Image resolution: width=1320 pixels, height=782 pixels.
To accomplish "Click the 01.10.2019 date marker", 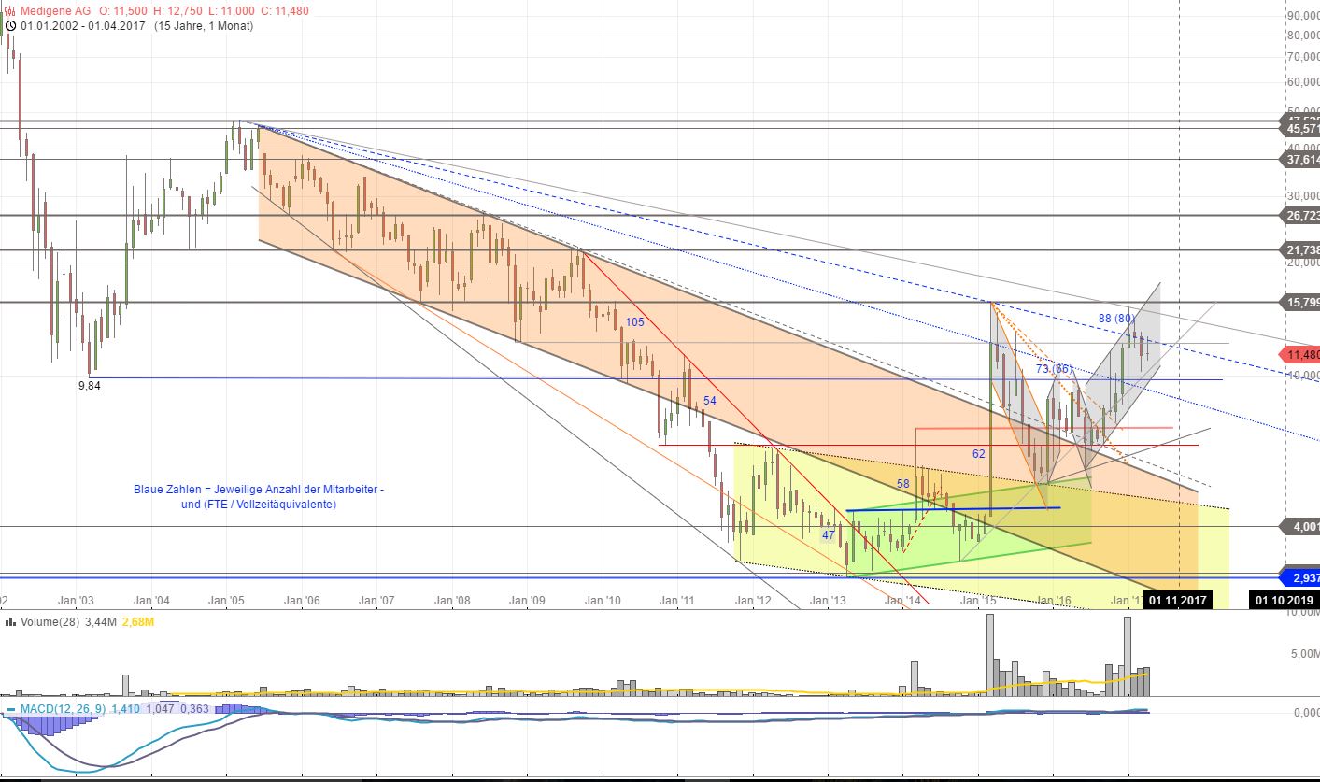I will 1283,601.
